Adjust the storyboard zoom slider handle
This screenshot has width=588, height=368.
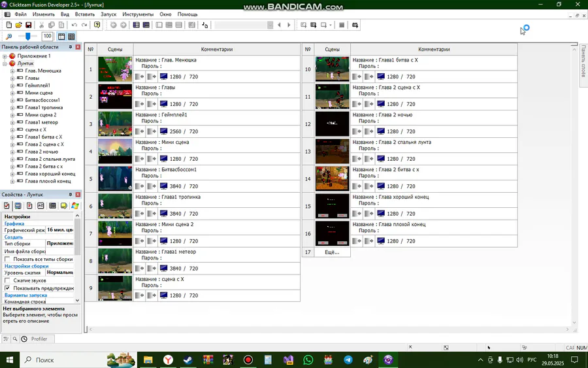pos(27,37)
